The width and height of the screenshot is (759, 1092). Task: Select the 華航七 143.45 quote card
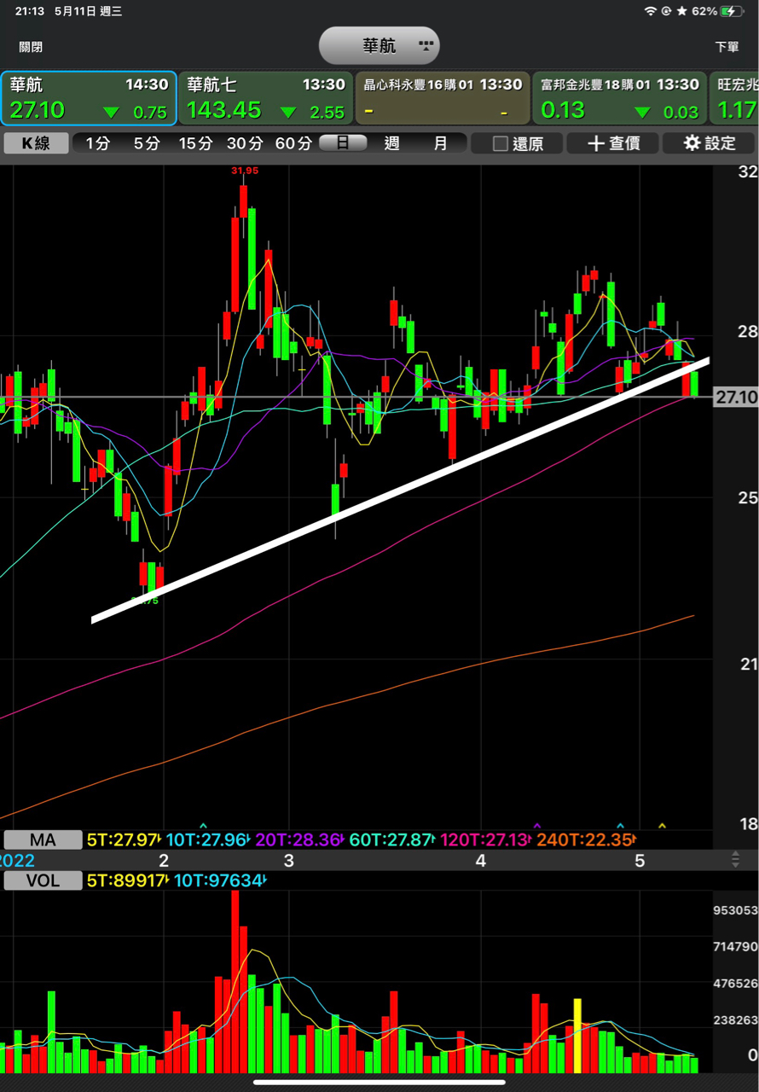click(265, 98)
